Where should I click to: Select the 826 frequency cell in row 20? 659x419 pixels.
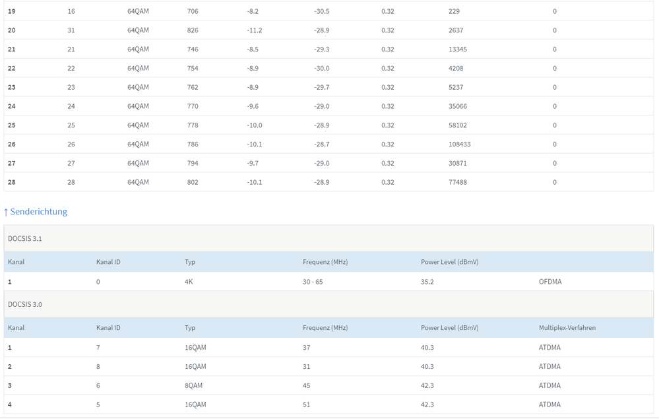tap(193, 30)
